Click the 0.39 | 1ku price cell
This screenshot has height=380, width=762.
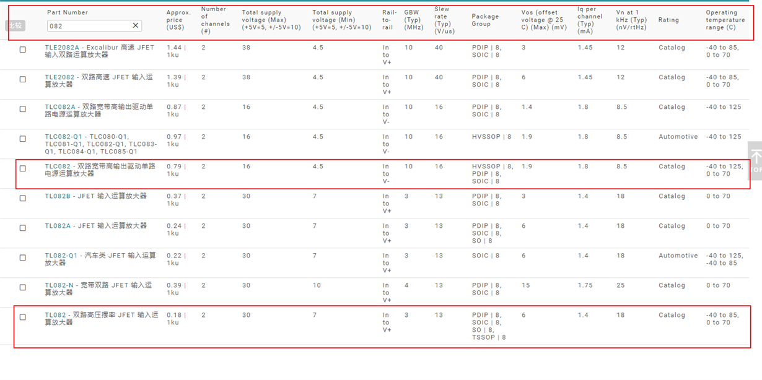point(176,289)
